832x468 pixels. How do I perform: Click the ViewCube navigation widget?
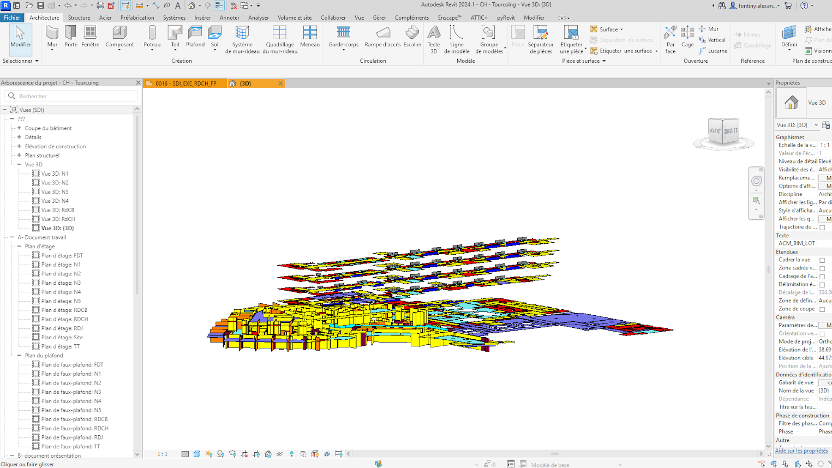pyautogui.click(x=723, y=131)
